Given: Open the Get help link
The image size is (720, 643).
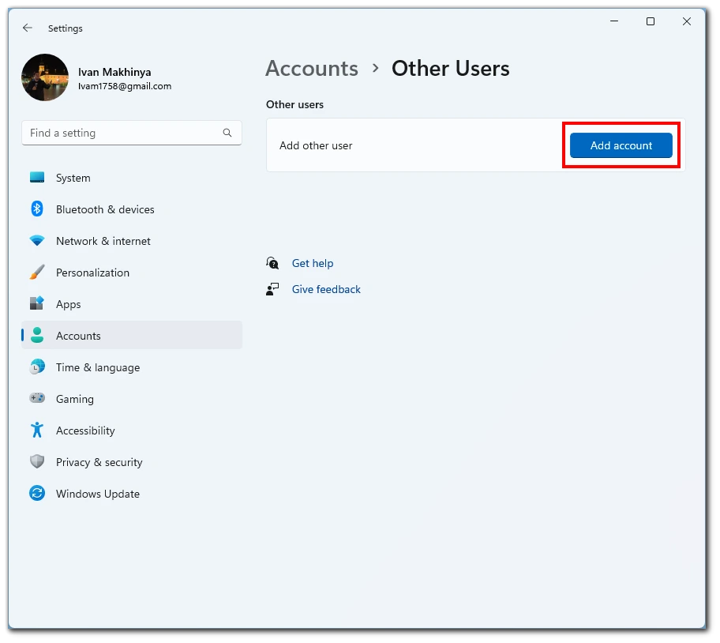Looking at the screenshot, I should (313, 263).
